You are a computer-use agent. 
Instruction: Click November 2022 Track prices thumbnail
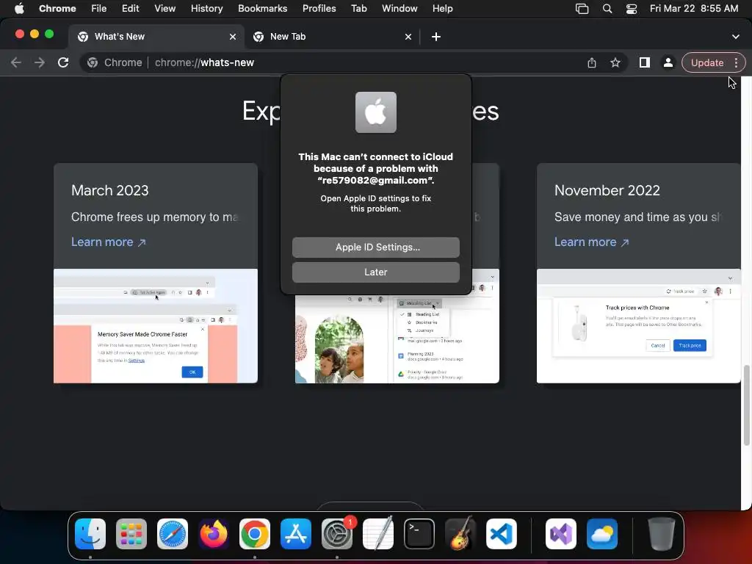click(638, 325)
